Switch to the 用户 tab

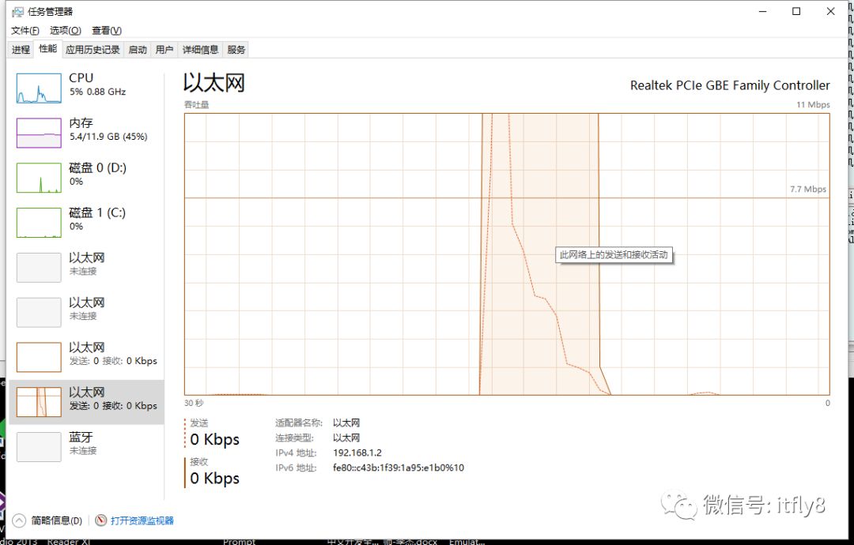(x=164, y=50)
